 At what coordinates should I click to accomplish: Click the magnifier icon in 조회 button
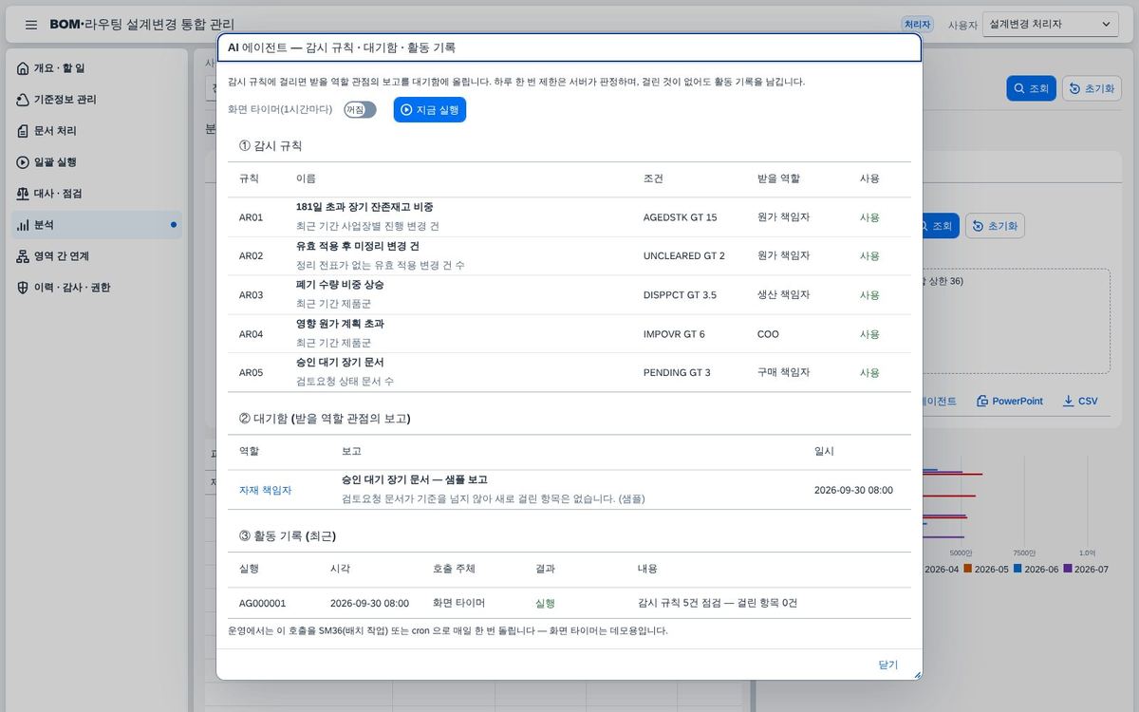pos(1018,88)
